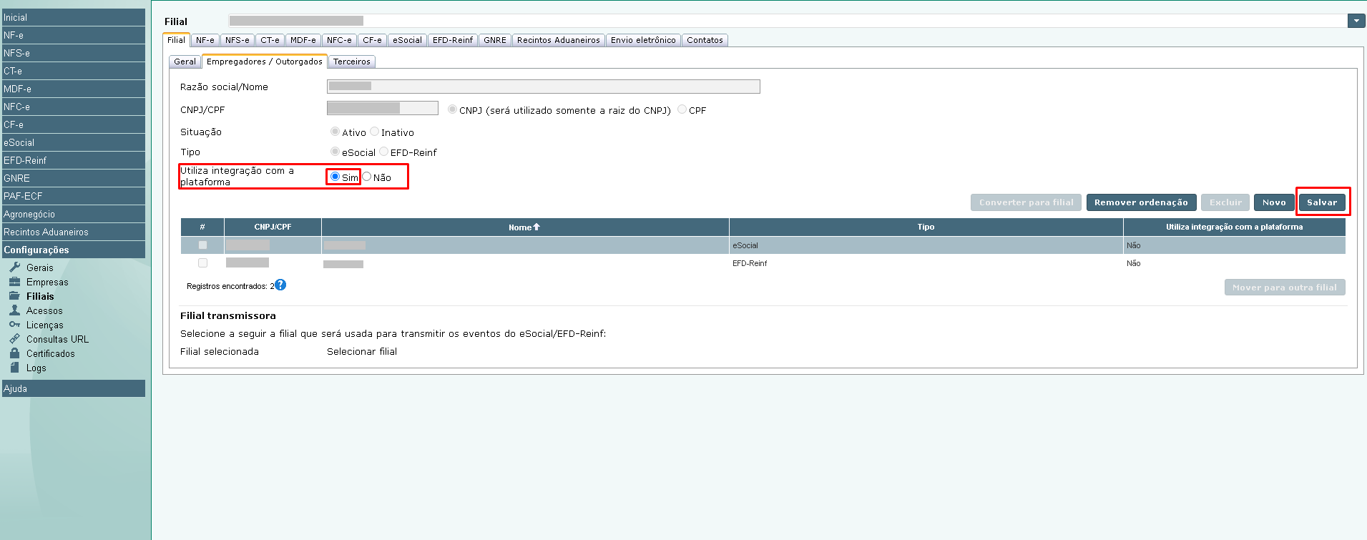This screenshot has height=540, width=1367.
Task: Open the Envio eletrônico tab
Action: [643, 40]
